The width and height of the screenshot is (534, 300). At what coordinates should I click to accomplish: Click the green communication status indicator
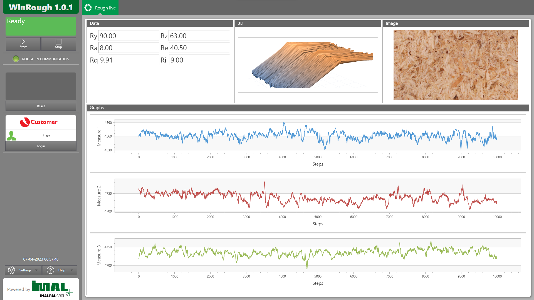[16, 59]
